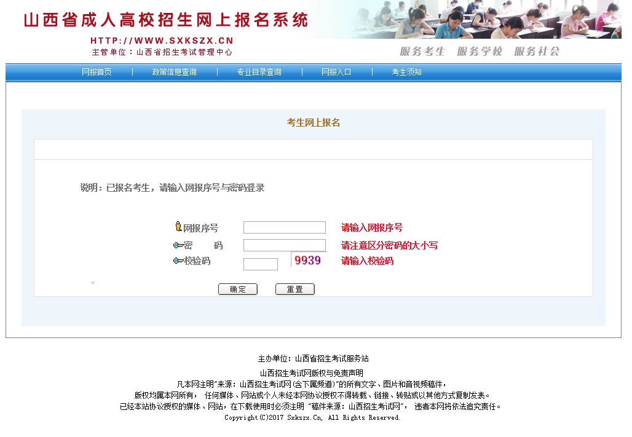Click inside the 校验码 input box
Screen dimensions: 632x437
coord(261,264)
